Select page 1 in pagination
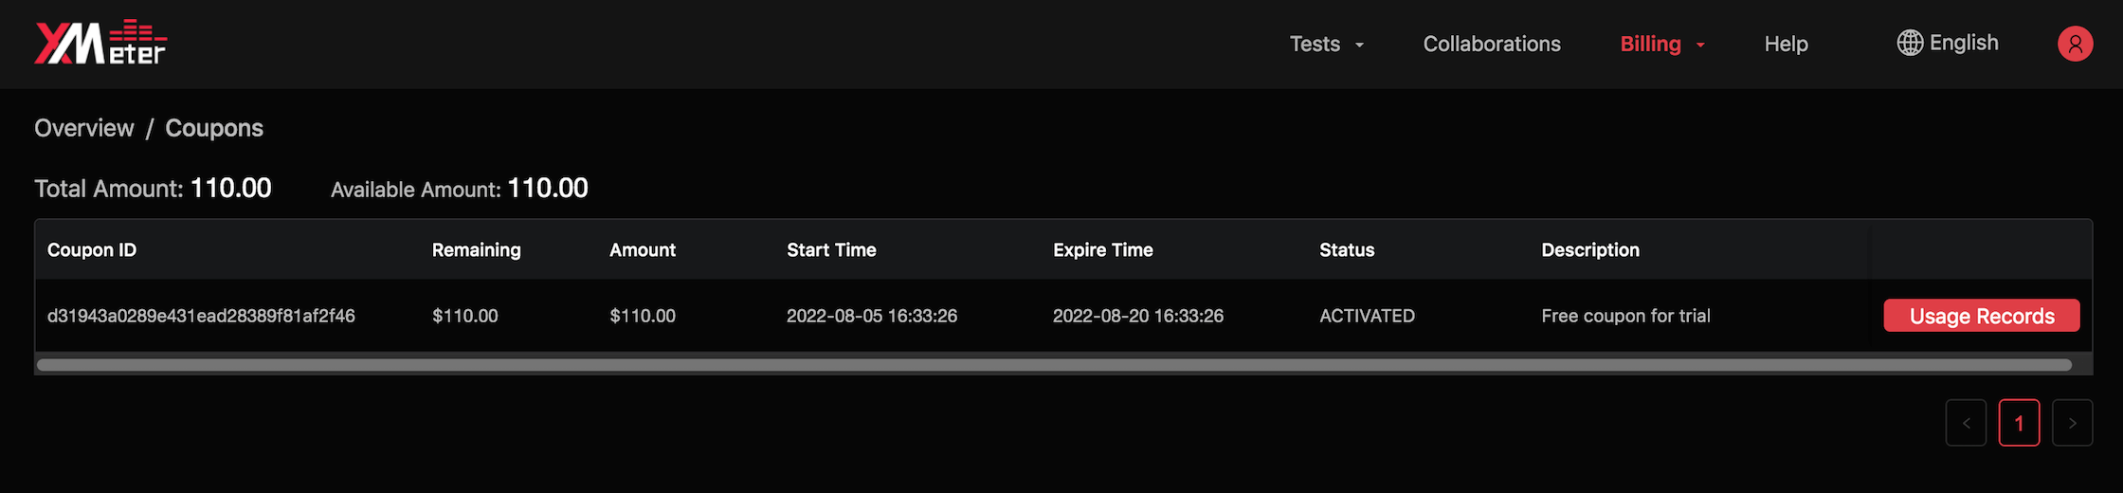Image resolution: width=2123 pixels, height=493 pixels. pyautogui.click(x=2019, y=423)
